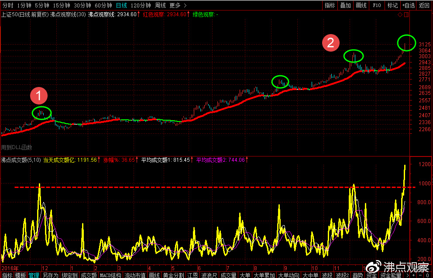Click the 2266 price axis label
This screenshot has height=278, width=433.
(424, 129)
